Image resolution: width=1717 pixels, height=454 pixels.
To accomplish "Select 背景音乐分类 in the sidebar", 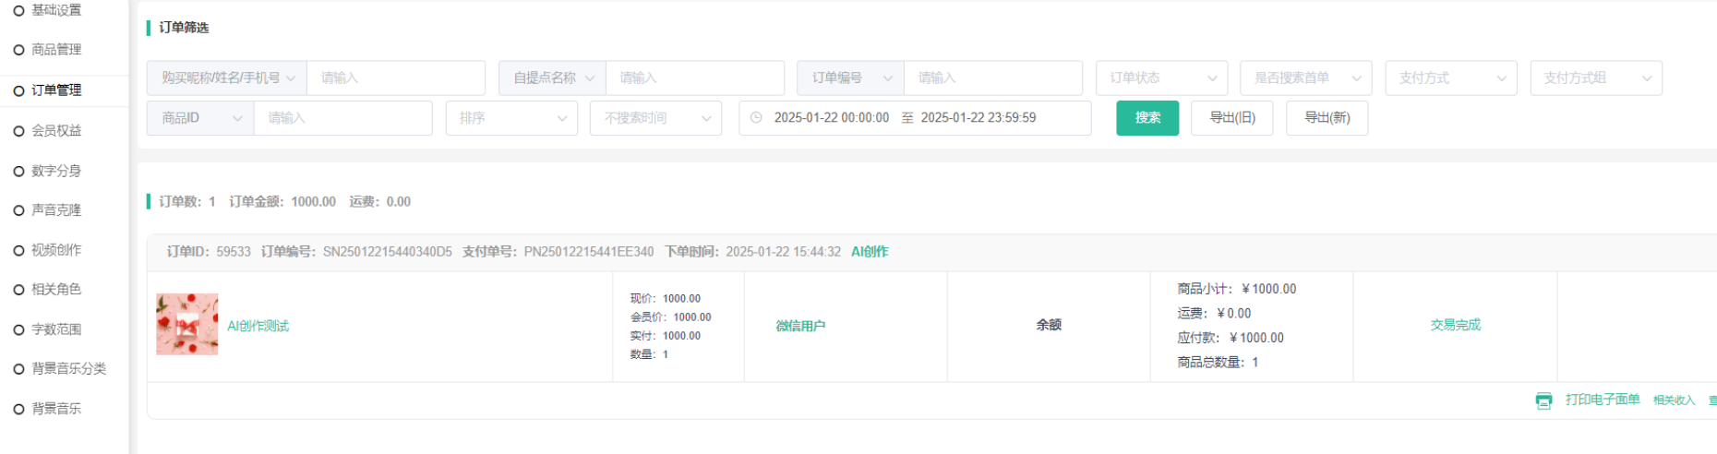I will point(68,368).
